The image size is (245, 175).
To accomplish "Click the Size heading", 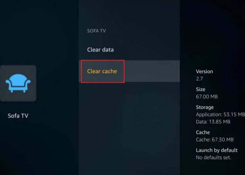I will (201, 89).
